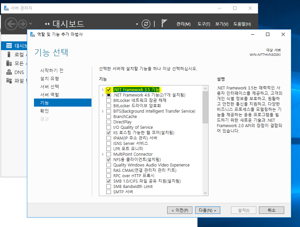Screen dimensions: 300x227
Task: Go to the 확인 wizard step
Action: coord(44,111)
